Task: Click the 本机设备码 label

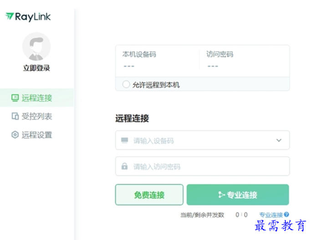Action: tap(139, 54)
